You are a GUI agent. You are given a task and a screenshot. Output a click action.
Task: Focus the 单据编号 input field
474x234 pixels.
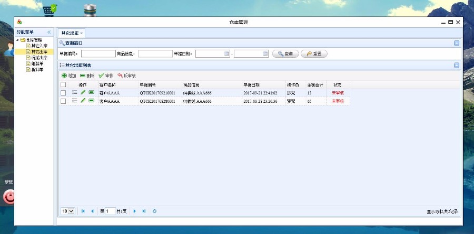(x=98, y=54)
